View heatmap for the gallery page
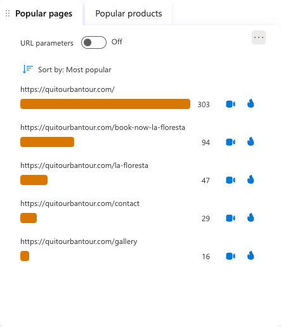 [x=251, y=256]
